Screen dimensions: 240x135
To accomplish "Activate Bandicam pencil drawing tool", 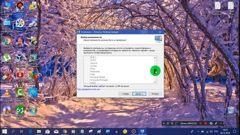I will point(216,123).
